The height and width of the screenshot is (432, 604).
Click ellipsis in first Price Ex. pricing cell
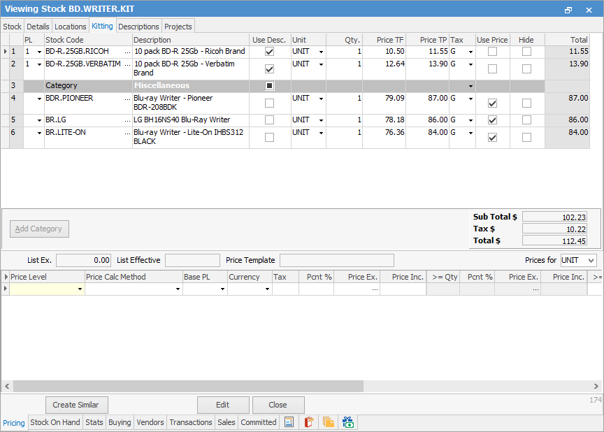click(375, 289)
